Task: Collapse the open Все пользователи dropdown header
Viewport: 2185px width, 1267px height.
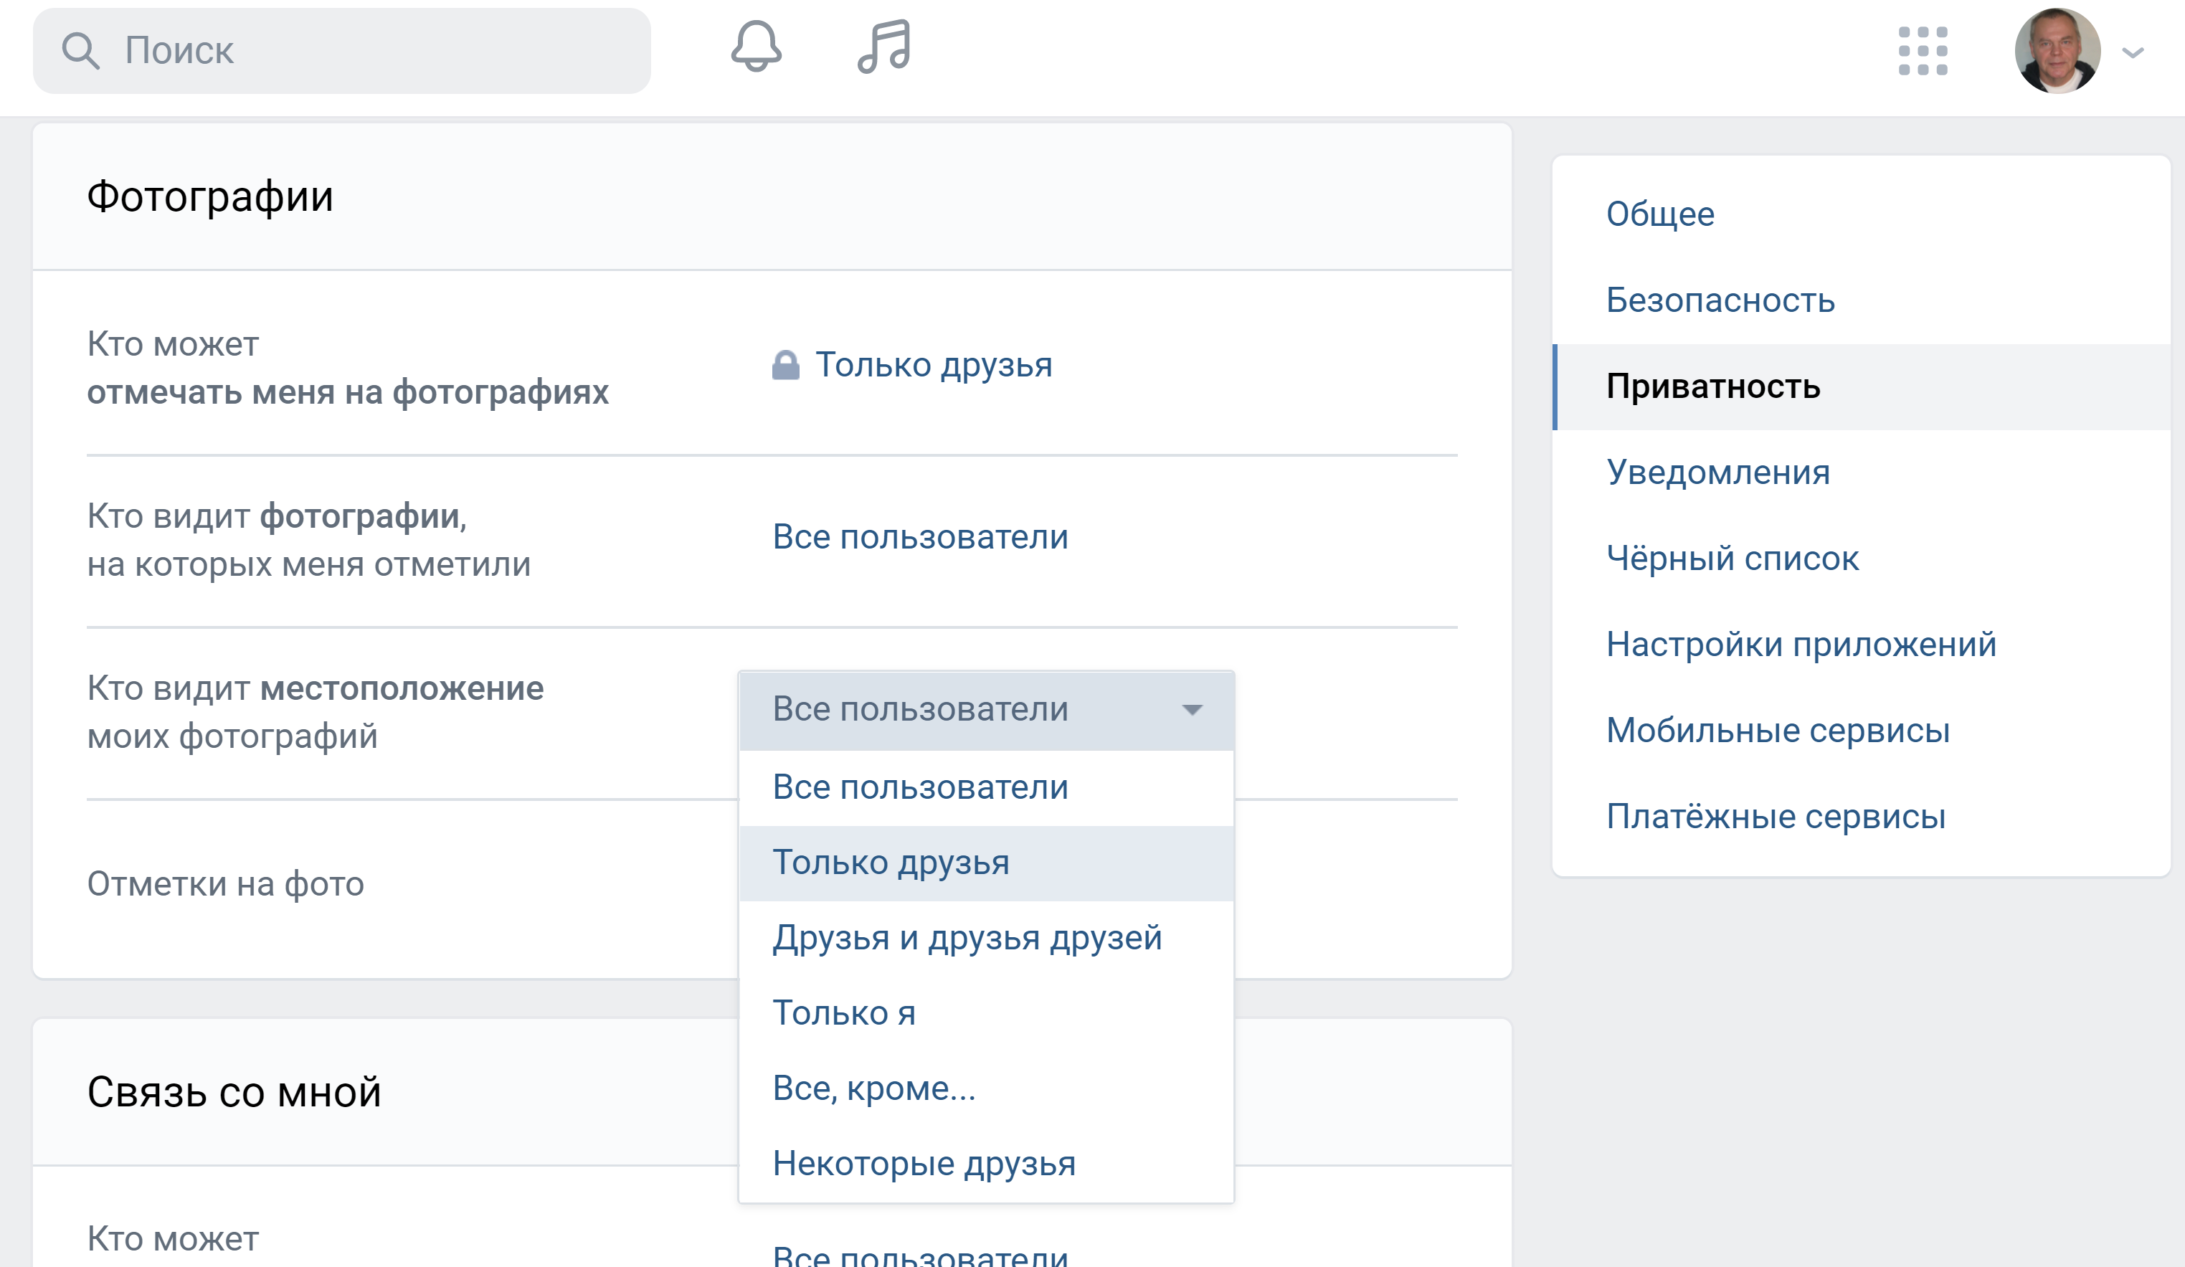Action: coord(986,711)
